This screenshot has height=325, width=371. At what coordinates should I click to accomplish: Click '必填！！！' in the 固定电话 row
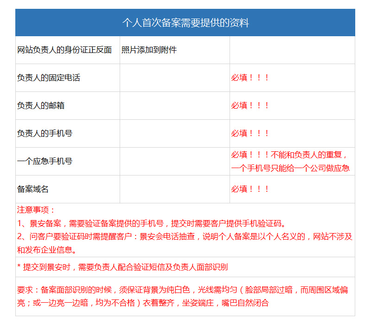coord(250,78)
